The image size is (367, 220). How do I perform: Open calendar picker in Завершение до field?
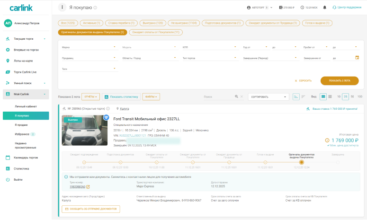[x=357, y=58]
